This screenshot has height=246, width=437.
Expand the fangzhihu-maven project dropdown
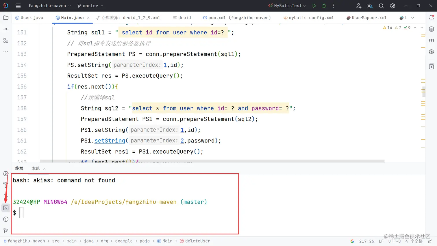(49, 6)
